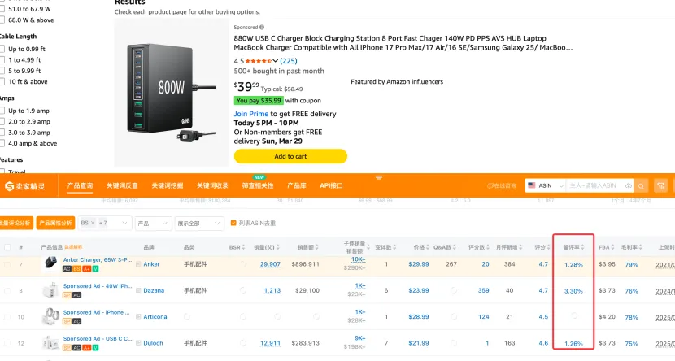The width and height of the screenshot is (675, 361).
Task: Open the 产品库 tab
Action: click(x=297, y=186)
